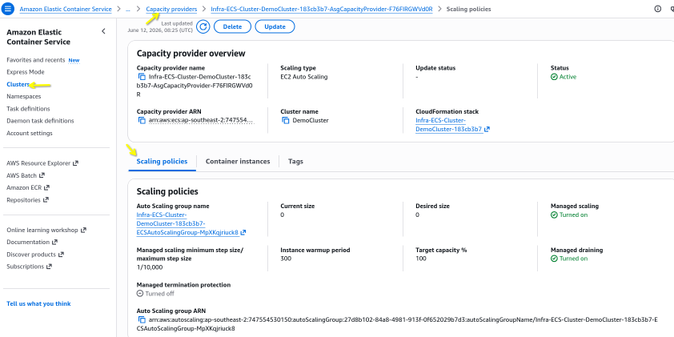This screenshot has width=674, height=337.
Task: Click the '300' instance warmup value
Action: (x=286, y=259)
